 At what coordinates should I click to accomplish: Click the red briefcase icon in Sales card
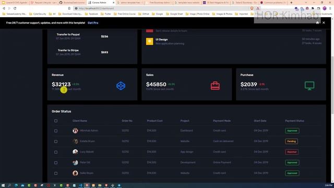[x=215, y=86]
